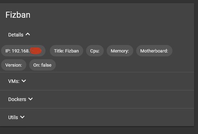The image size is (198, 134).
Task: Click the down chevron next to Utils
Action: [22, 117]
